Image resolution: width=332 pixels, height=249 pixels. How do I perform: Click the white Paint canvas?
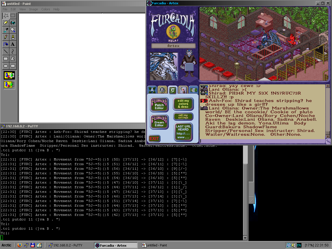click(x=82, y=68)
